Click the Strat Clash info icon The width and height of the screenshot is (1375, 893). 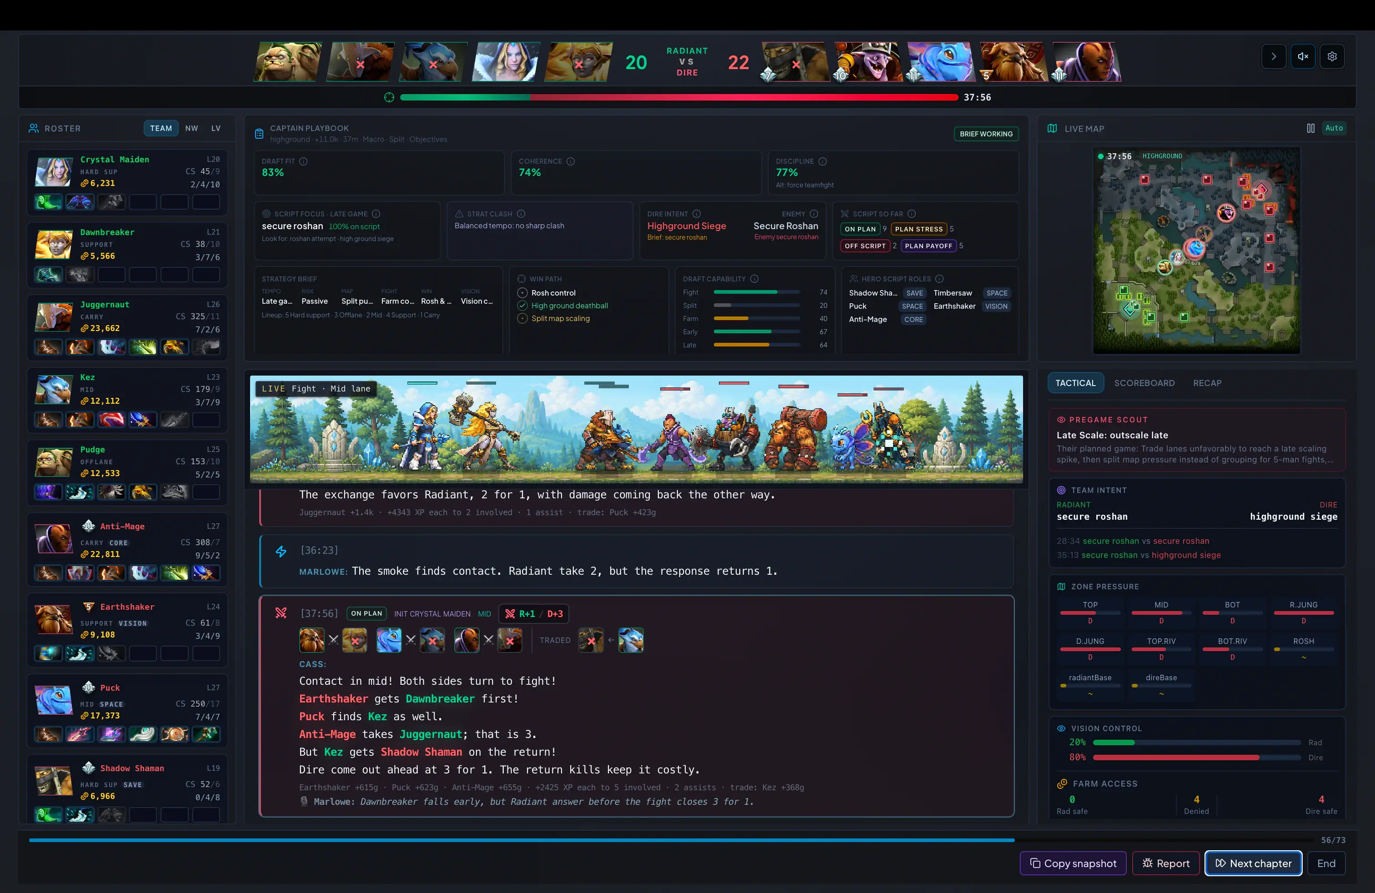521,214
